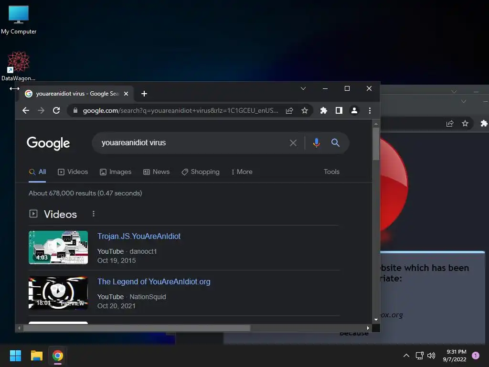Open the Chrome profile avatar
Image resolution: width=489 pixels, height=367 pixels.
tap(354, 110)
